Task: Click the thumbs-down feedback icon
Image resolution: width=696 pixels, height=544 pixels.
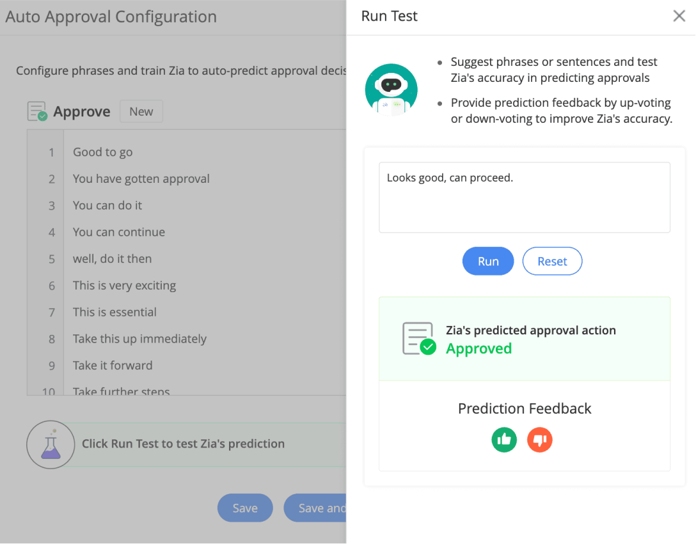Action: (539, 440)
